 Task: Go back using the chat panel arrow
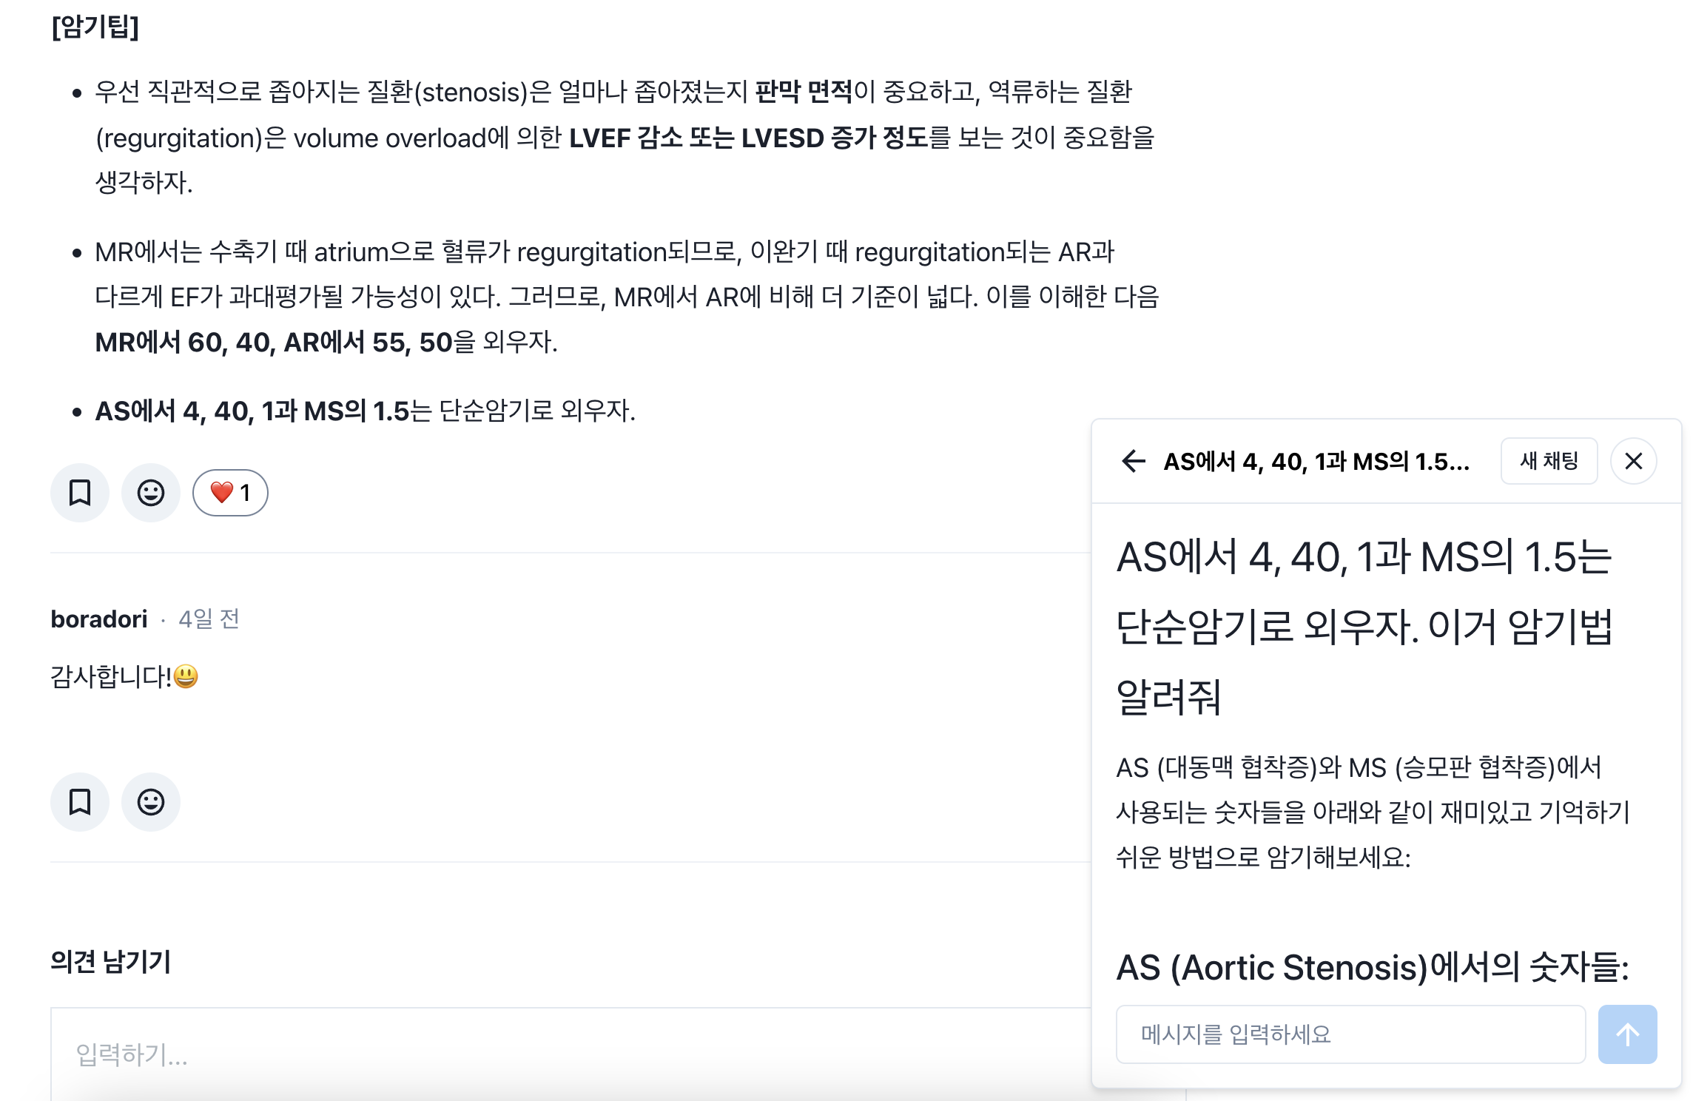tap(1134, 461)
